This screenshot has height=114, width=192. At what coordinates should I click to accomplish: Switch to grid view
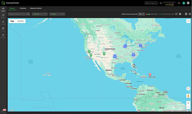180,14
